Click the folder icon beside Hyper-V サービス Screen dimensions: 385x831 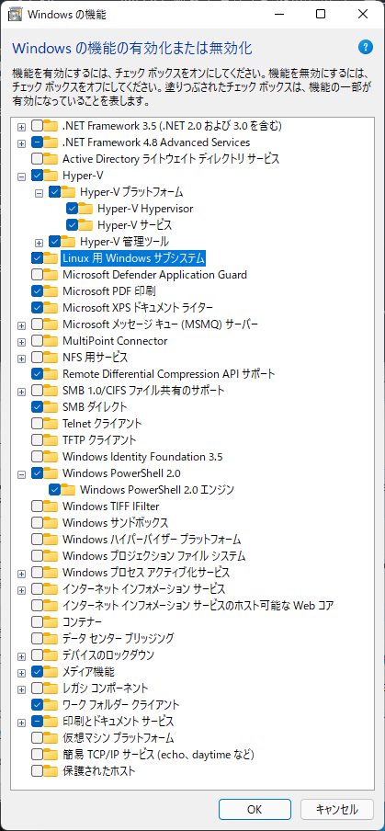click(x=85, y=225)
